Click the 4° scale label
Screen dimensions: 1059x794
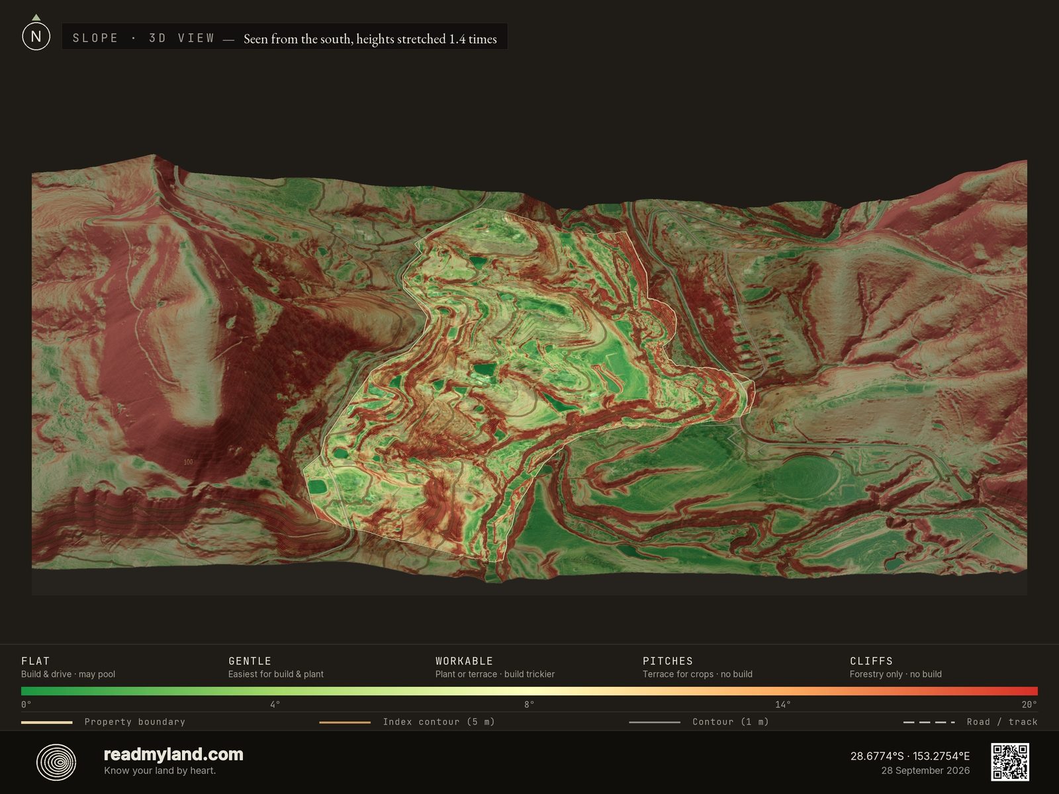pos(275,705)
